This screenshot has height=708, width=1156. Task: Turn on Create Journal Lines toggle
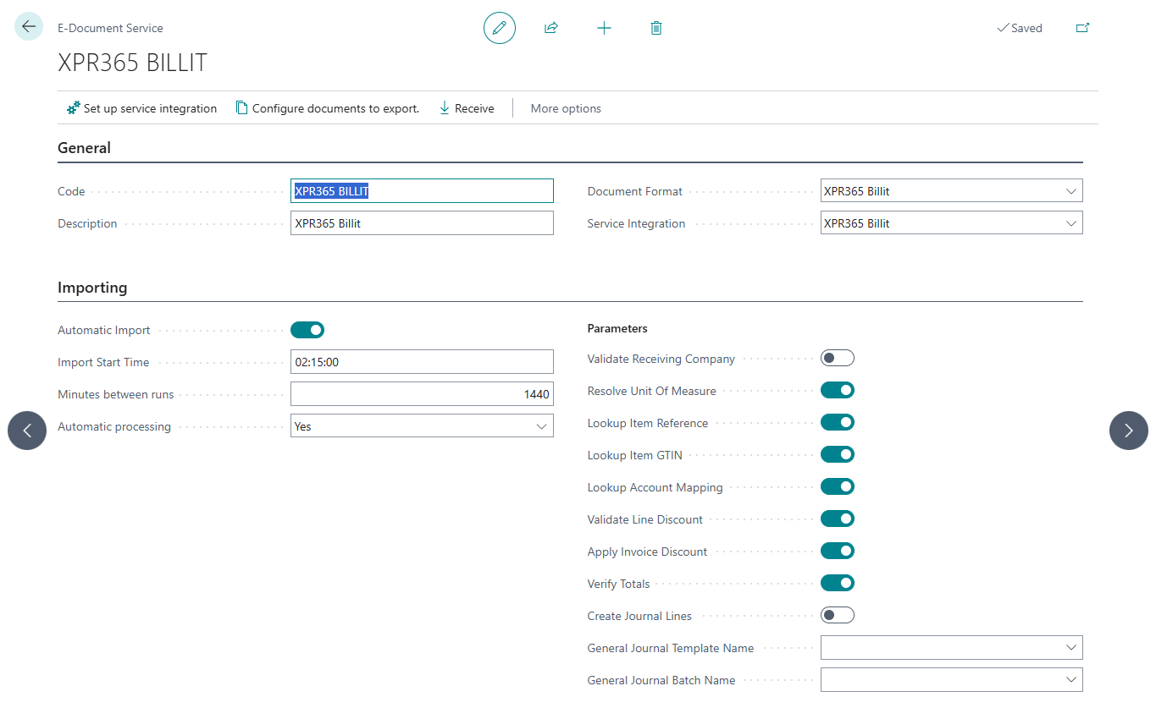(838, 615)
